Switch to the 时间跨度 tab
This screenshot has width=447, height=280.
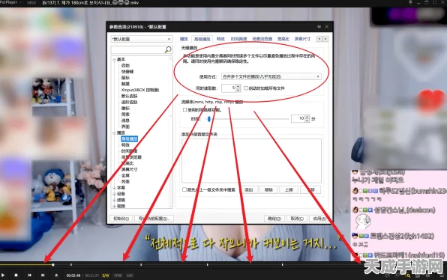point(239,39)
